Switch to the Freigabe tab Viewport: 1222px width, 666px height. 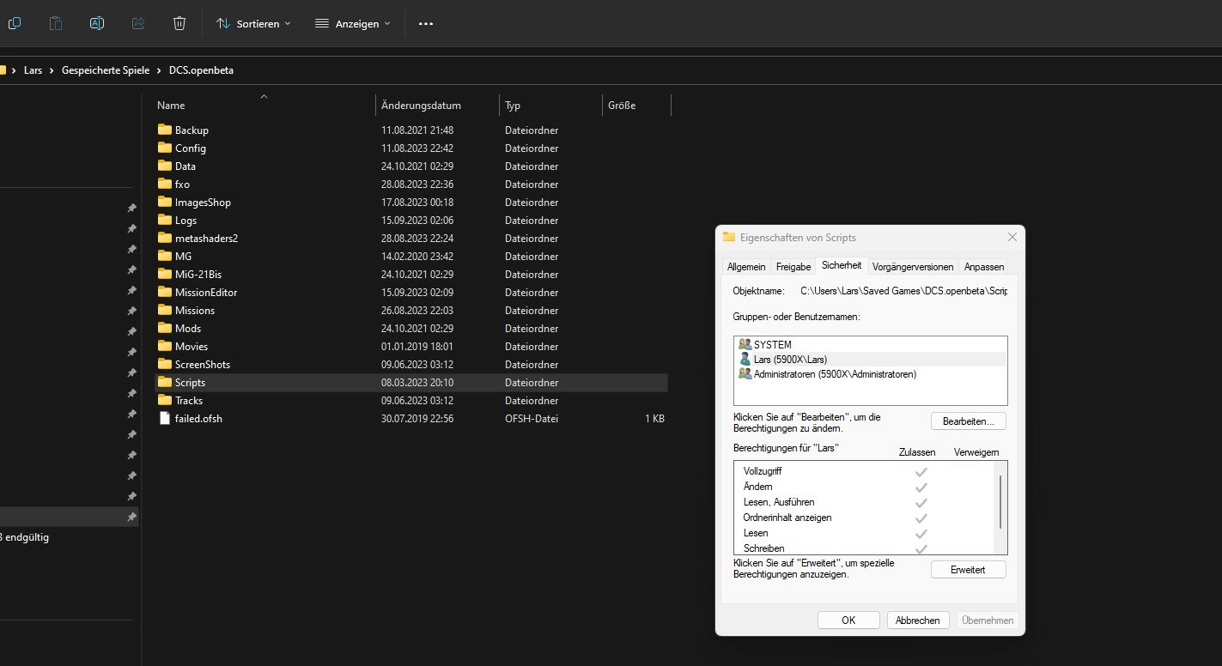point(793,267)
